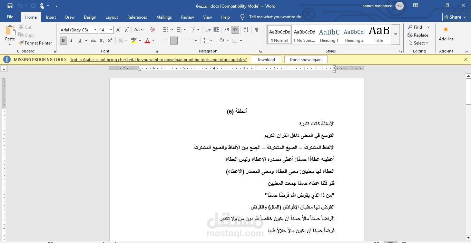Toggle Strikethrough formatting
471x243 pixels.
94,41
